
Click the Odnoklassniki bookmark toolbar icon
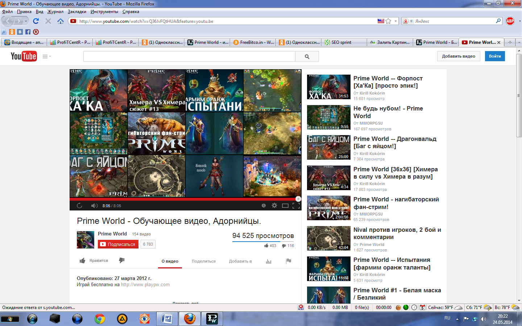point(12,32)
